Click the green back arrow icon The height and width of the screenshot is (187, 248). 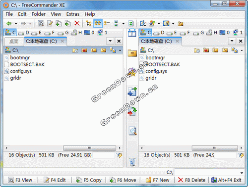(9, 24)
